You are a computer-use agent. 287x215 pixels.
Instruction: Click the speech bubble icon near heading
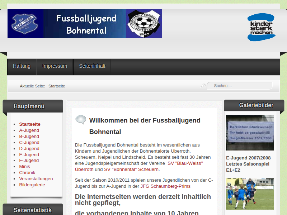tap(81, 120)
